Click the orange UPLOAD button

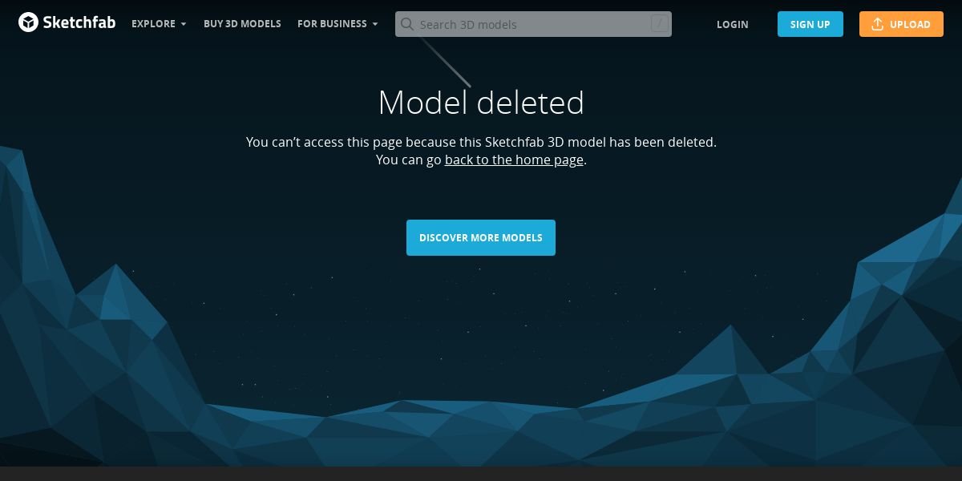[900, 24]
